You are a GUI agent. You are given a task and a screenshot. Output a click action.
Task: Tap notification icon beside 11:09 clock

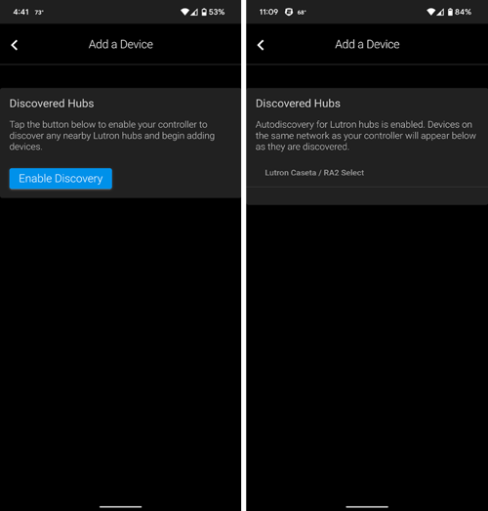(x=289, y=12)
